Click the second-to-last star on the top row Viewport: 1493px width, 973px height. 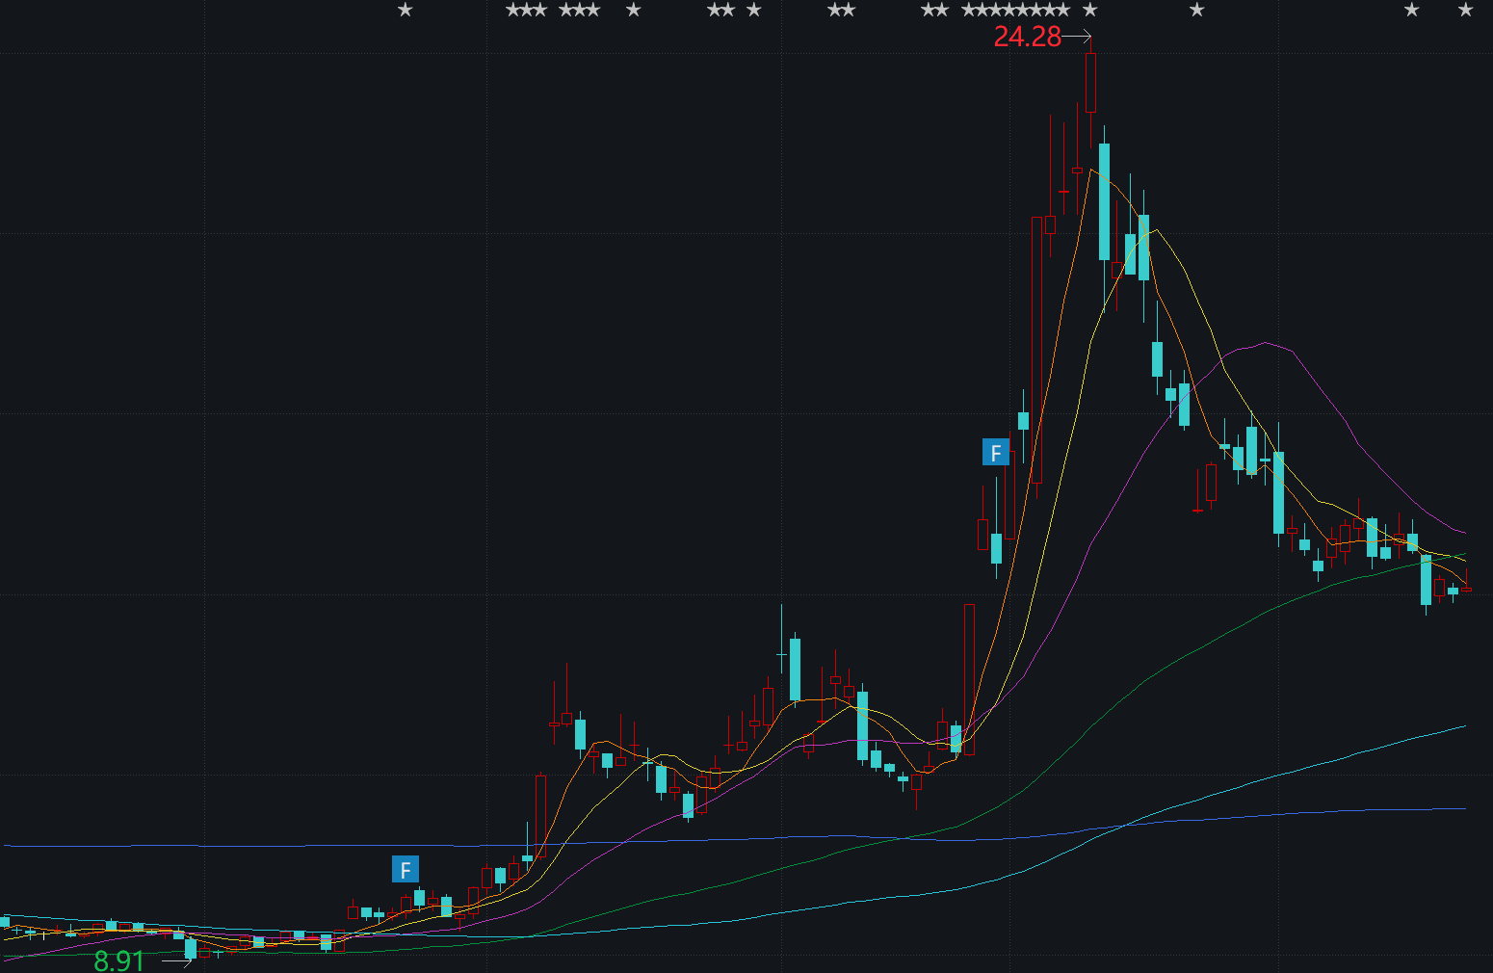tap(1411, 11)
